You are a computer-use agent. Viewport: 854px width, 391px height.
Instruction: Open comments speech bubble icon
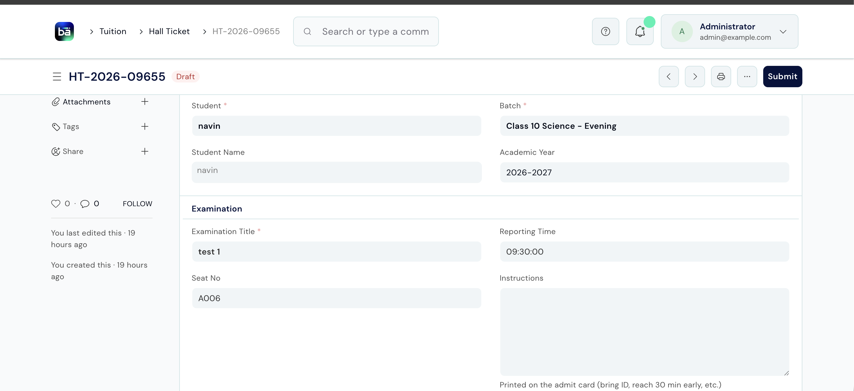coord(85,204)
